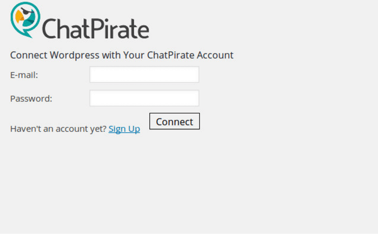Click the word Wordpress in heading
This screenshot has width=378, height=234.
[x=75, y=55]
